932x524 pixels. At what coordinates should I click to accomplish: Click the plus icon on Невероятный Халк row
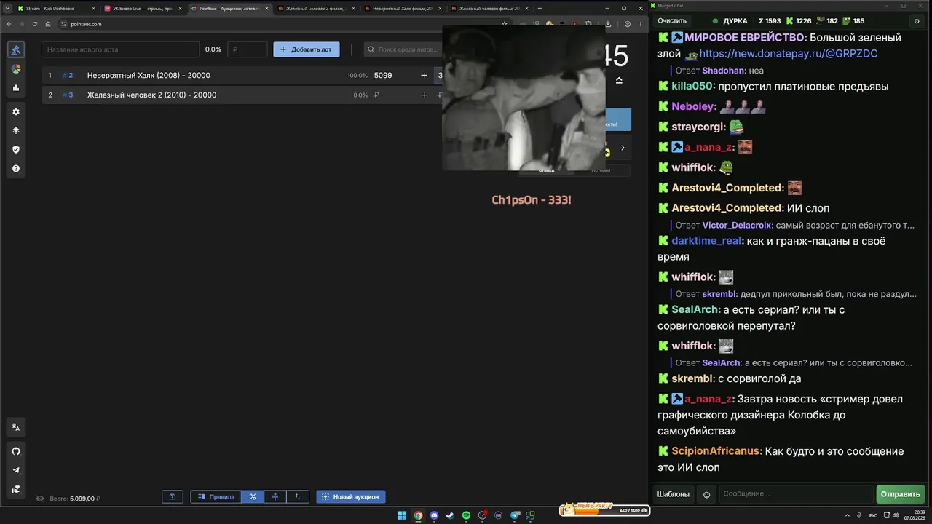(424, 75)
